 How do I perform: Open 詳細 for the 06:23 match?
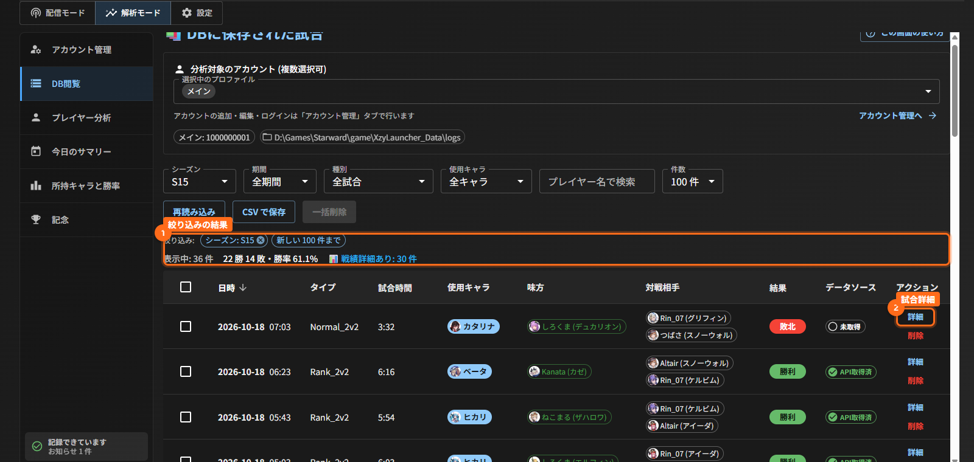(916, 362)
